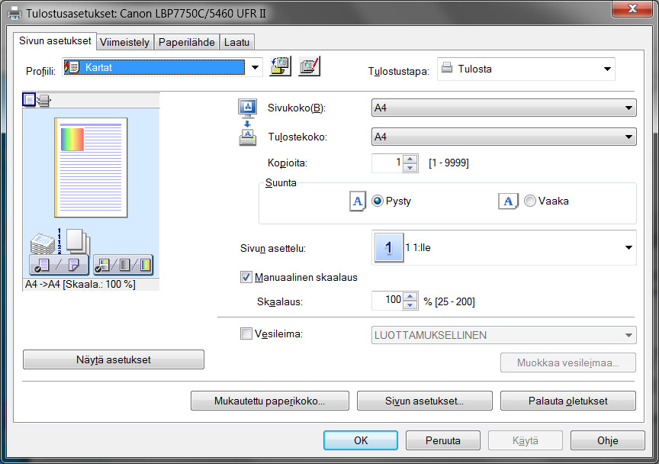Screen dimensions: 659x464
Task: Confirm with the OK button
Action: pyautogui.click(x=361, y=440)
